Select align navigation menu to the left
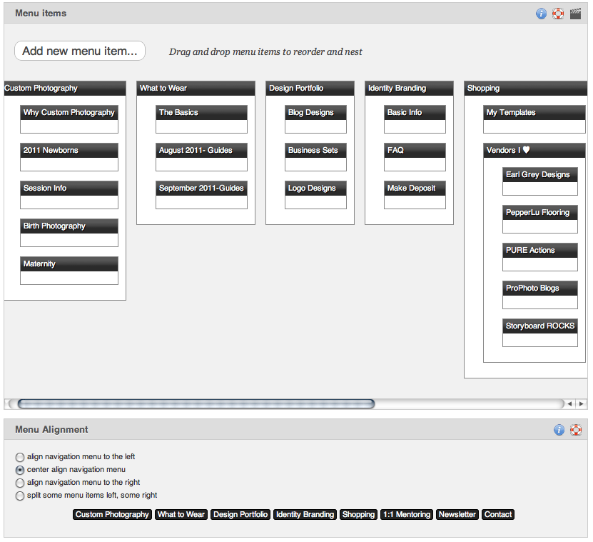Image resolution: width=593 pixels, height=542 pixels. point(20,457)
